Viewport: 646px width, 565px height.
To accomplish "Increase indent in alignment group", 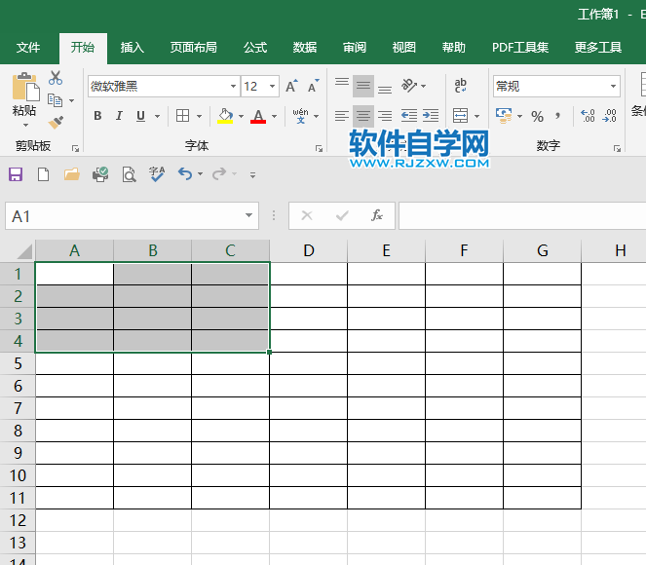I will [x=431, y=116].
